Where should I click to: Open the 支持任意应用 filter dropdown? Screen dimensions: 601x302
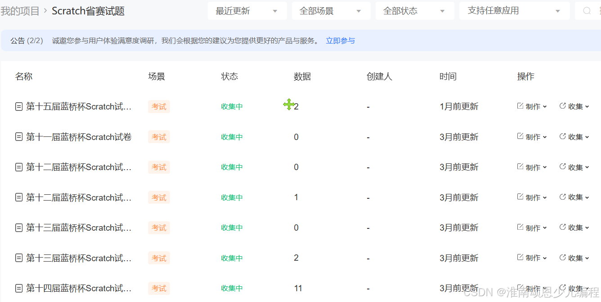pyautogui.click(x=515, y=11)
